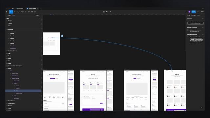The image size is (210, 118).
Task: Select the Rectangle 63 layer
Action: click(x=17, y=81)
